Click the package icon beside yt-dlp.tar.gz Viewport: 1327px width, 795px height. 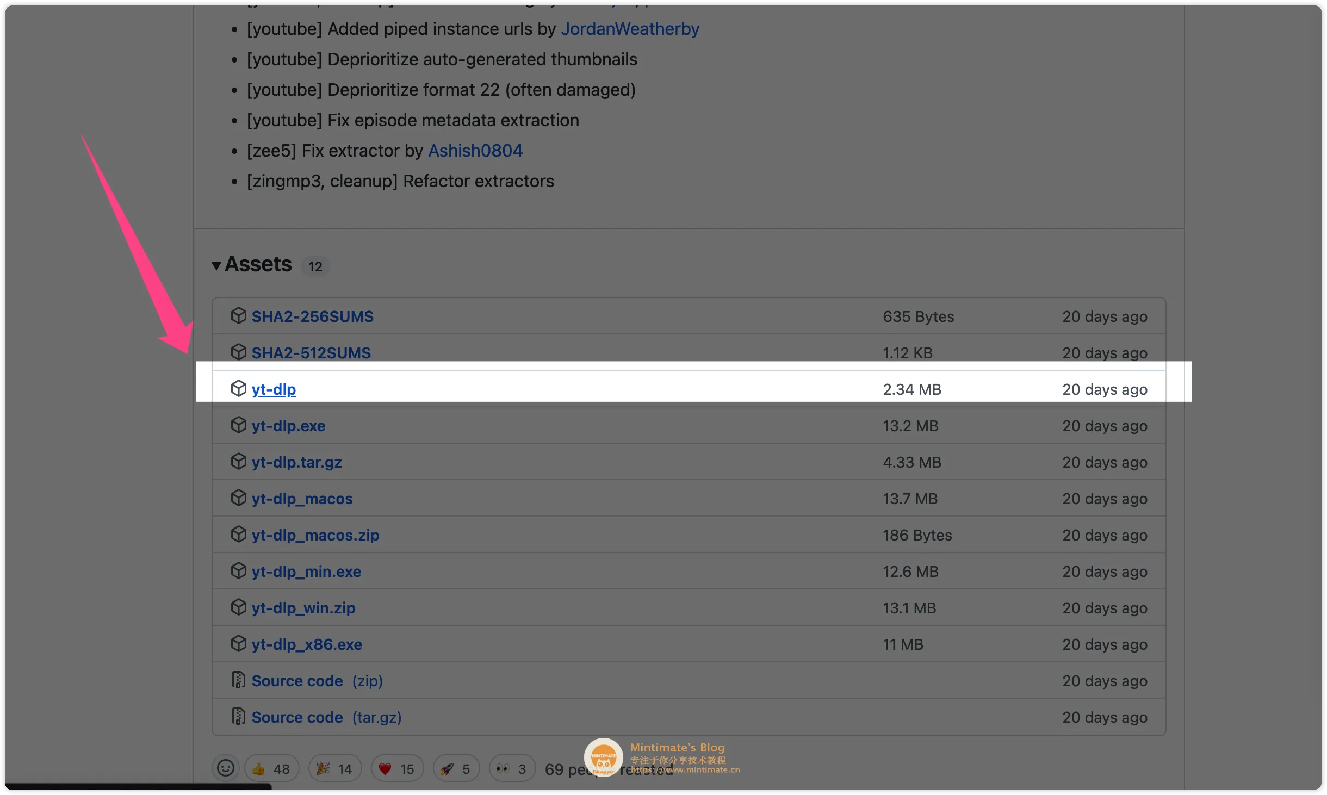click(238, 462)
